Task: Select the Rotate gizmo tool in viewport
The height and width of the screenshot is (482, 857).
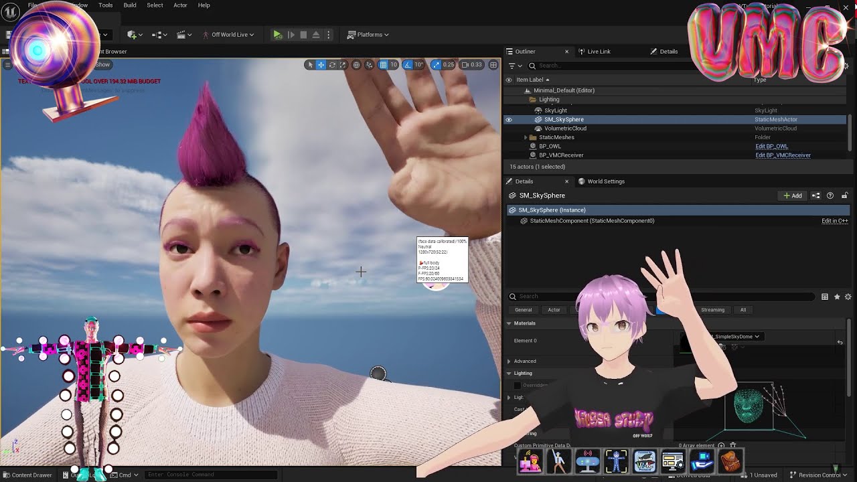Action: coord(332,65)
